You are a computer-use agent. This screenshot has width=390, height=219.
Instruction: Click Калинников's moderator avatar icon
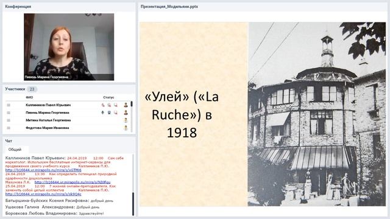(126, 105)
